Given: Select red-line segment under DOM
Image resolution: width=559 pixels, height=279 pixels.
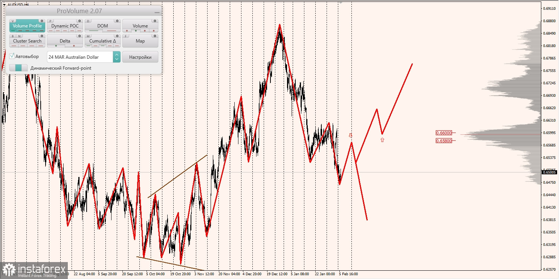Looking at the screenshot, I should (x=111, y=31).
